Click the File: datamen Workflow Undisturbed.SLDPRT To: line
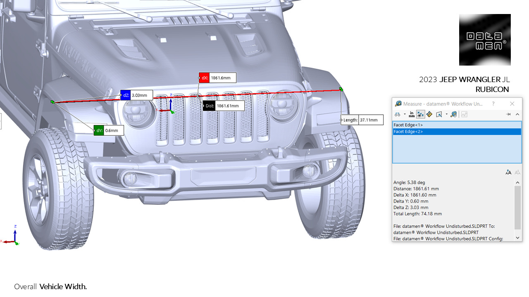The image size is (529, 297). click(x=444, y=226)
